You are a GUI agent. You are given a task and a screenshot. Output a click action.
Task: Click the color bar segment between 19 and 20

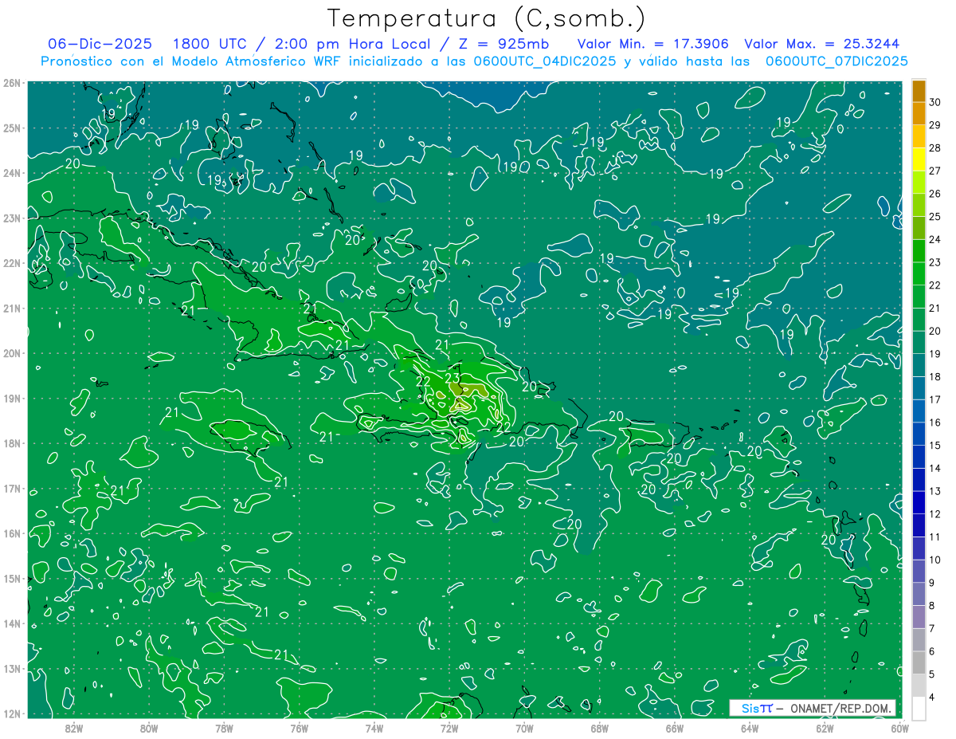point(919,342)
